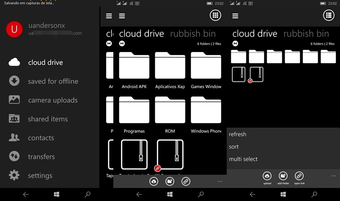Screen dimensions: 340x201
Task: Open small zip file with red link badge
Action: 257,75
